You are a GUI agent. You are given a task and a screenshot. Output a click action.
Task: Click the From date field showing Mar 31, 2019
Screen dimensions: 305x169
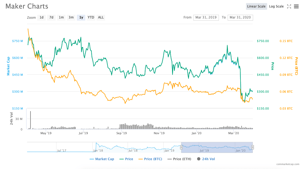(206, 17)
